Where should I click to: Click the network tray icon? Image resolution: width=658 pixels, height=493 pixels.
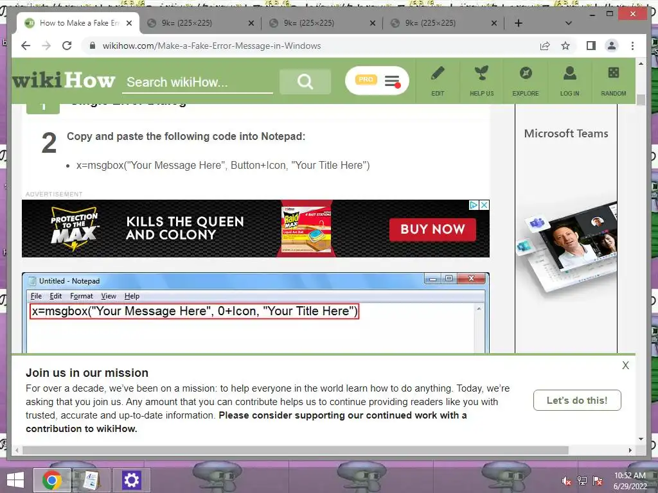coord(582,481)
